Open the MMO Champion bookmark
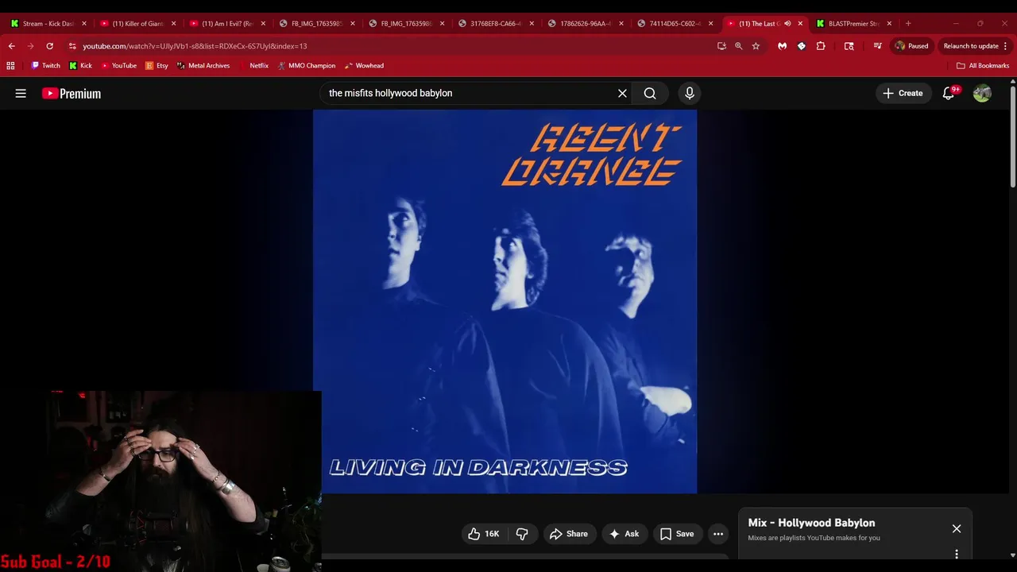 tap(307, 66)
